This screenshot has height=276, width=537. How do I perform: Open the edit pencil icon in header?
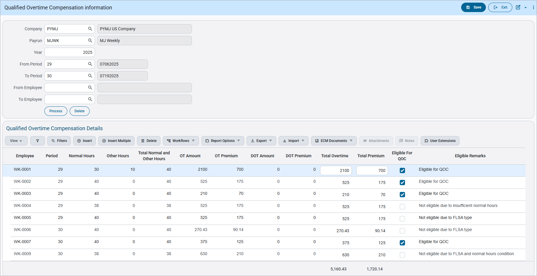(x=518, y=7)
